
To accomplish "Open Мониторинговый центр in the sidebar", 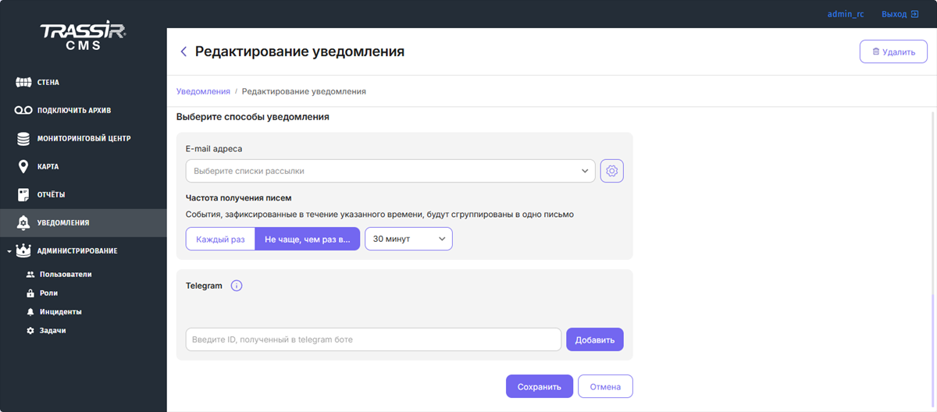I will point(84,139).
